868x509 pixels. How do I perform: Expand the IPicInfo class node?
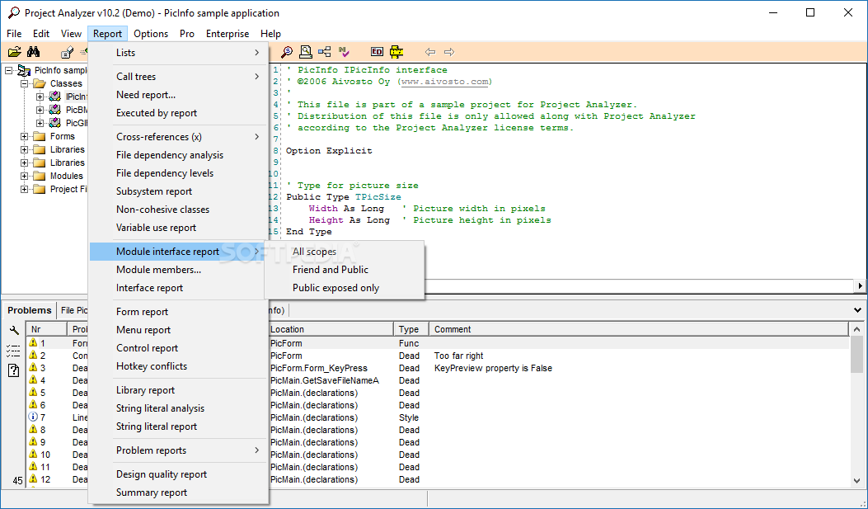[40, 97]
